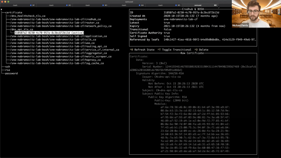This screenshot has width=281, height=158.
Task: Click the ^R Refresh State action
Action: coord(142,50)
